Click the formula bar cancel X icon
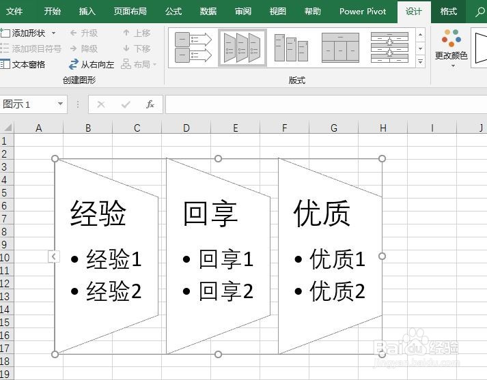 (x=101, y=104)
